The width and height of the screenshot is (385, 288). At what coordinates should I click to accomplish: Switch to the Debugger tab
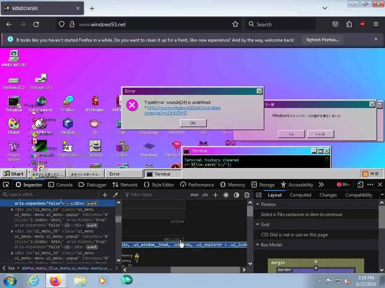click(x=92, y=184)
